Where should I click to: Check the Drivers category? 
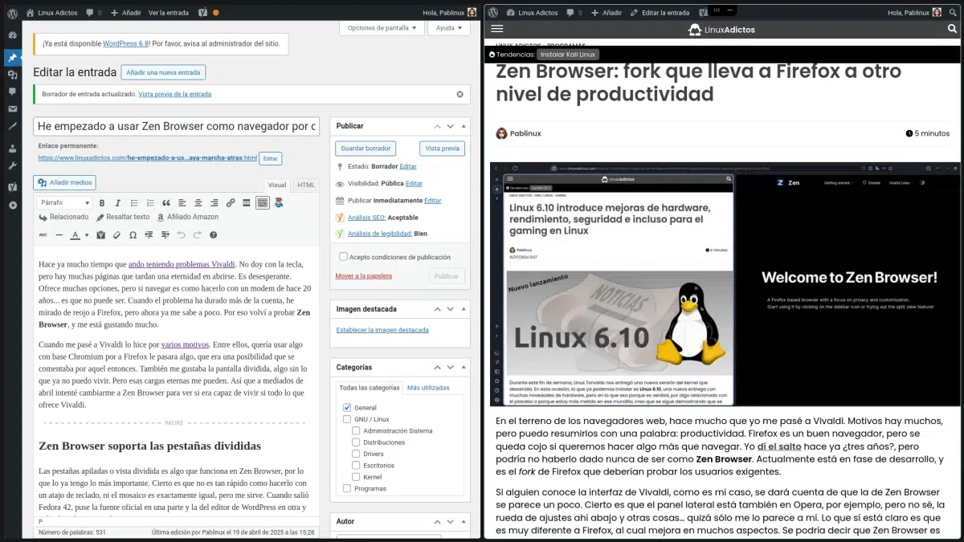[356, 454]
